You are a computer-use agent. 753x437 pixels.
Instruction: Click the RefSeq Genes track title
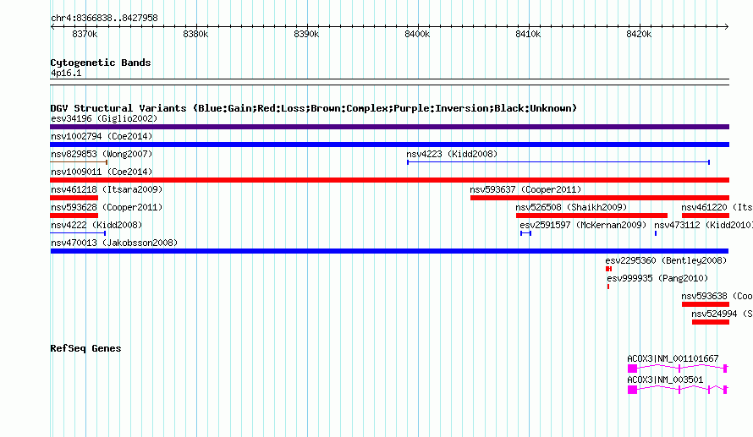(85, 349)
